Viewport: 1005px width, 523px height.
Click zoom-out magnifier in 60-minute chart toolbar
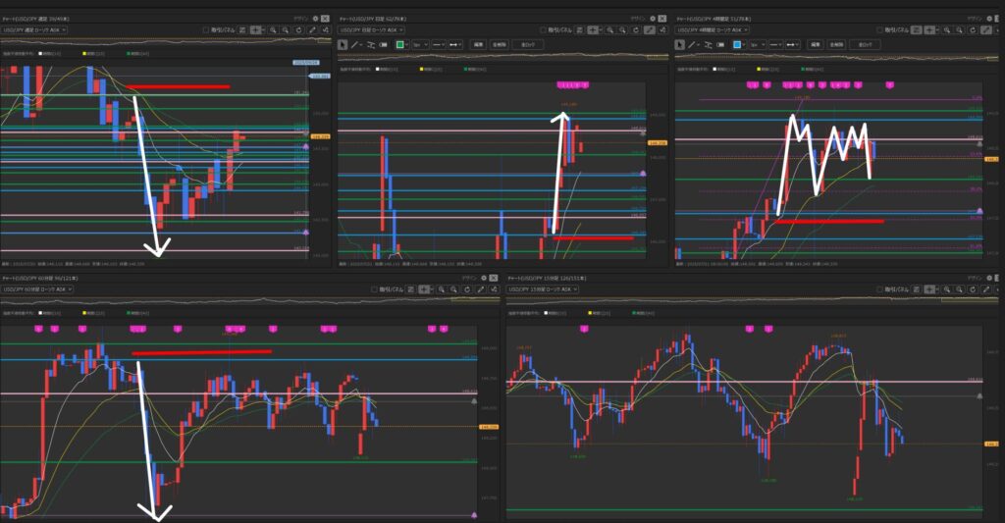(x=453, y=289)
